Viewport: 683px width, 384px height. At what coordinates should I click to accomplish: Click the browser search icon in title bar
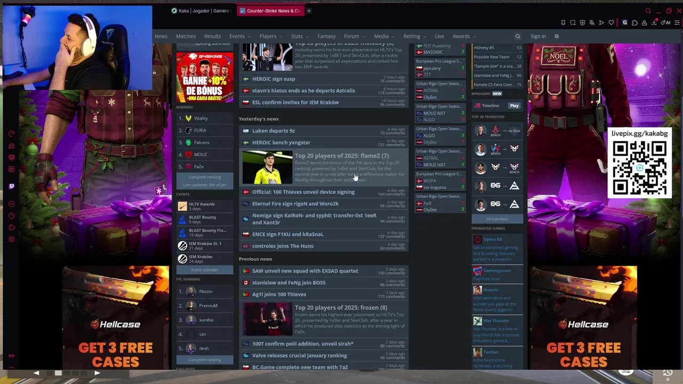tap(648, 11)
